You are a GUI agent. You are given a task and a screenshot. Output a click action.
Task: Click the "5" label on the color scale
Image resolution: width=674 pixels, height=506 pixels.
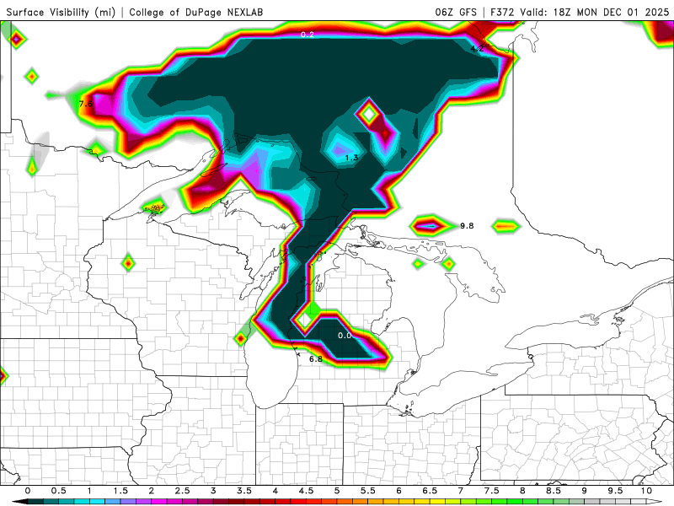[x=337, y=491]
